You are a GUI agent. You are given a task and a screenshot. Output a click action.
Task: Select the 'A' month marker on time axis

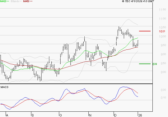(7, 115)
